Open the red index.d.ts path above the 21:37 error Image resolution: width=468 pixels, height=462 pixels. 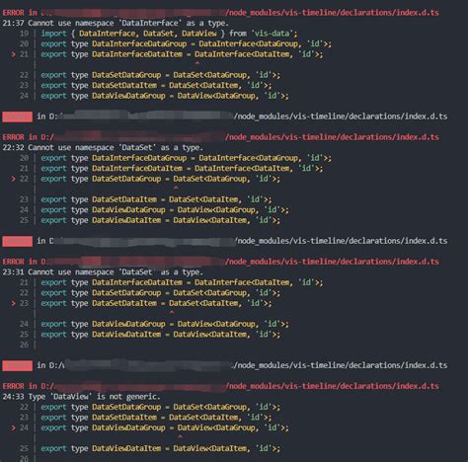tap(220, 13)
